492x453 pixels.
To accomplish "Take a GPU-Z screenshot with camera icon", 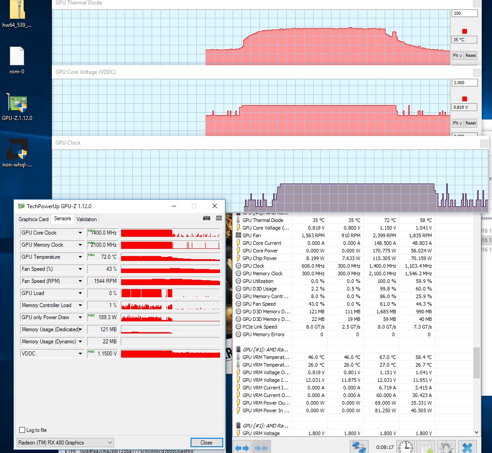I will point(207,218).
